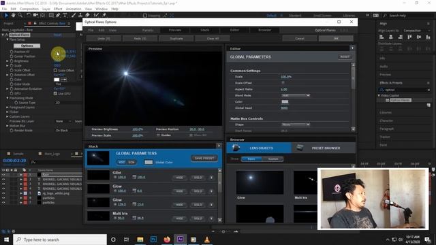Open the Align Layers to Composition dropdown
The image size is (436, 245).
(x=416, y=30)
